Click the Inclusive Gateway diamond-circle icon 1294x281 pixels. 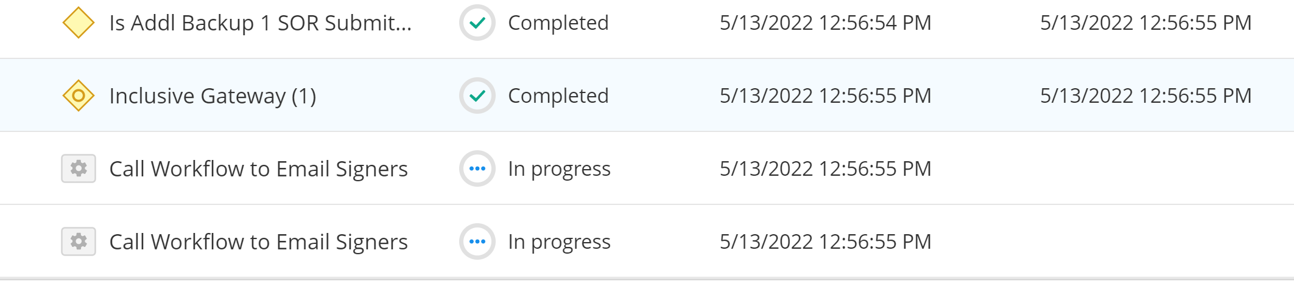pos(79,95)
